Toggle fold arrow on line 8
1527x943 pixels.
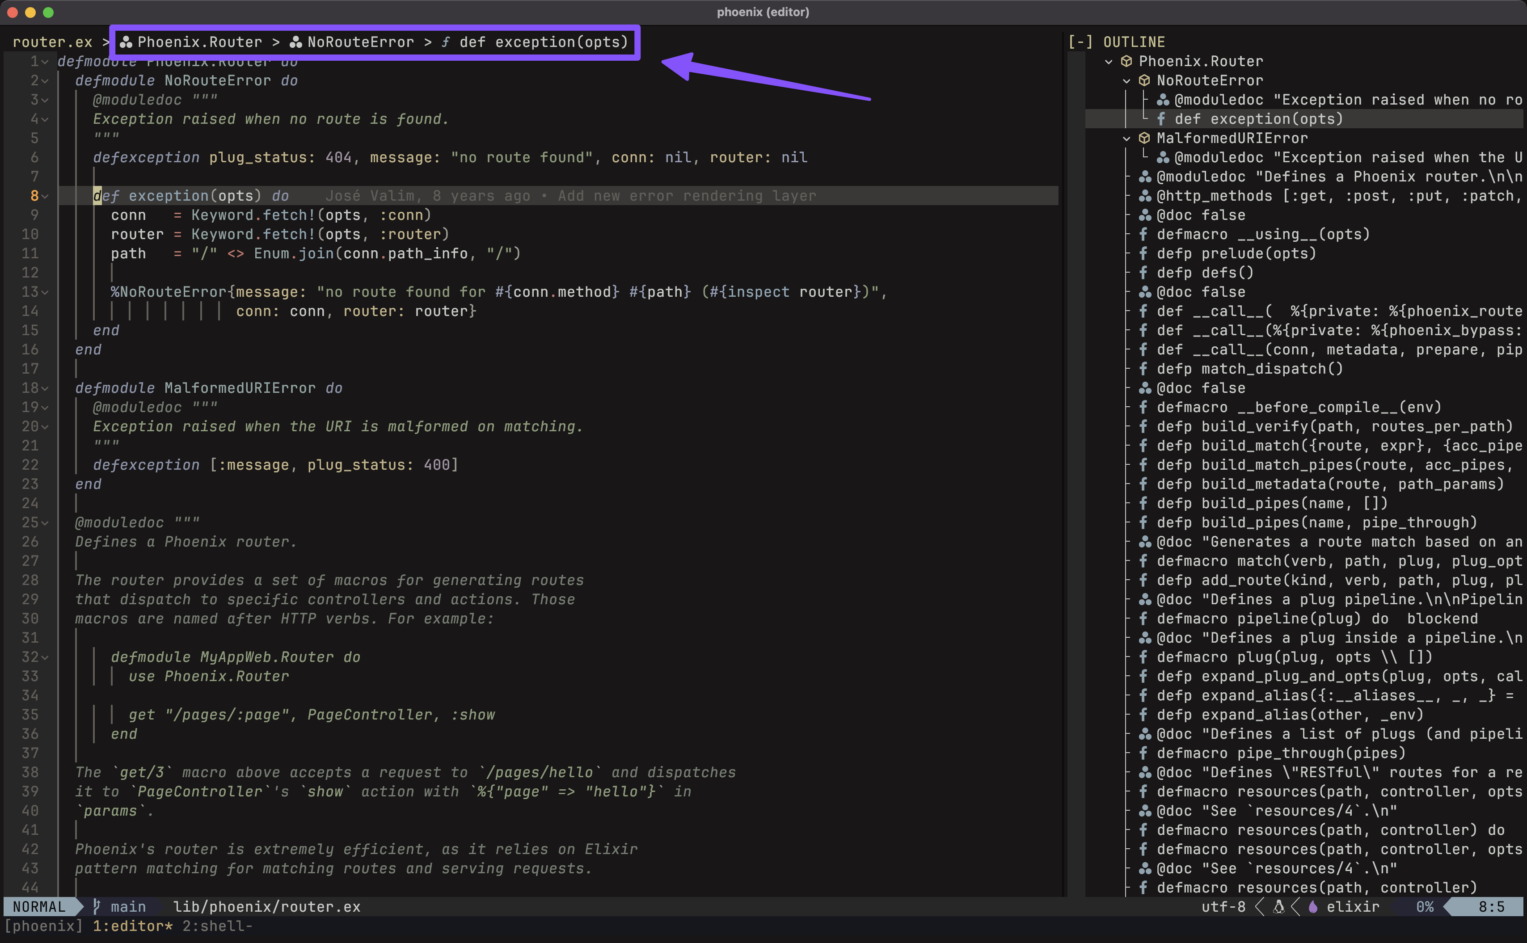pos(45,197)
